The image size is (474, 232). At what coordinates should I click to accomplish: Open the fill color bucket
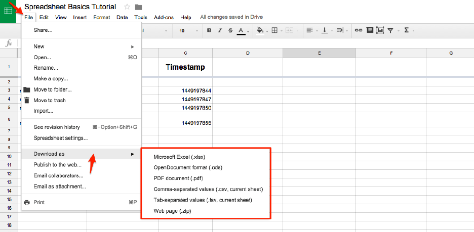pos(260,30)
